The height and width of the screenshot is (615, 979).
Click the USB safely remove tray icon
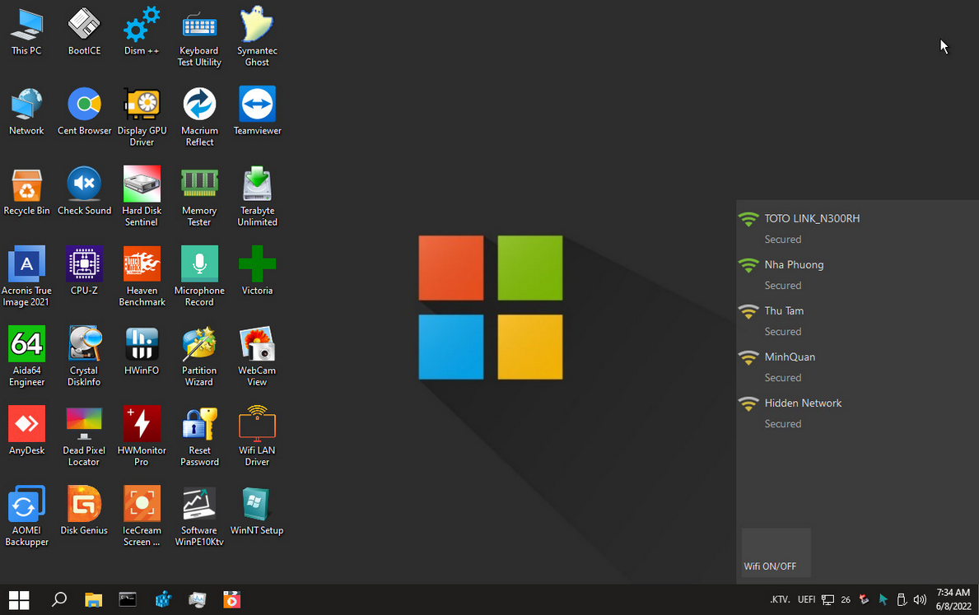[902, 600]
